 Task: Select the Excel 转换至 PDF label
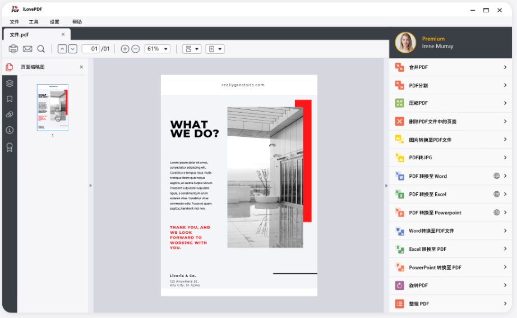428,249
